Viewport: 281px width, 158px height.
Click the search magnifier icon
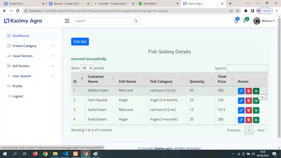pyautogui.click(x=136, y=21)
